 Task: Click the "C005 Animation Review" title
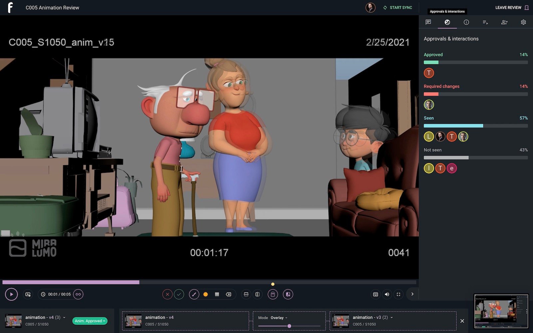tap(52, 8)
